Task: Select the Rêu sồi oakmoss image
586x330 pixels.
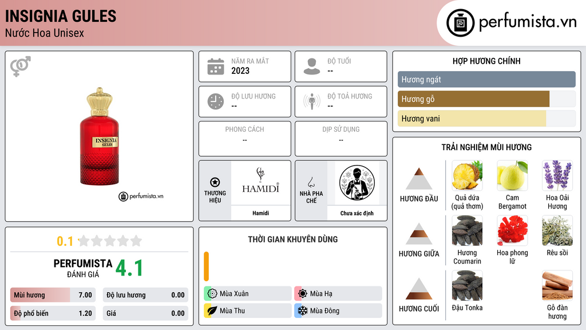Action: [557, 230]
